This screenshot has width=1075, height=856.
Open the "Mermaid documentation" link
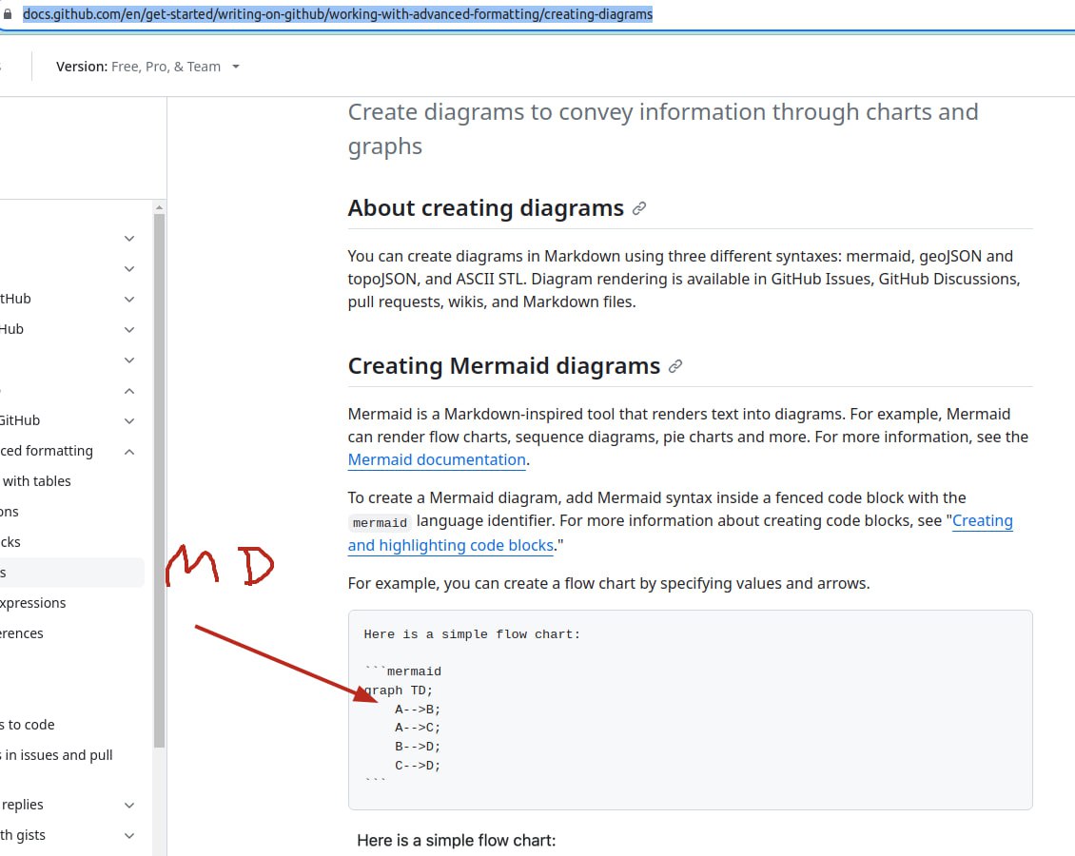(x=437, y=460)
